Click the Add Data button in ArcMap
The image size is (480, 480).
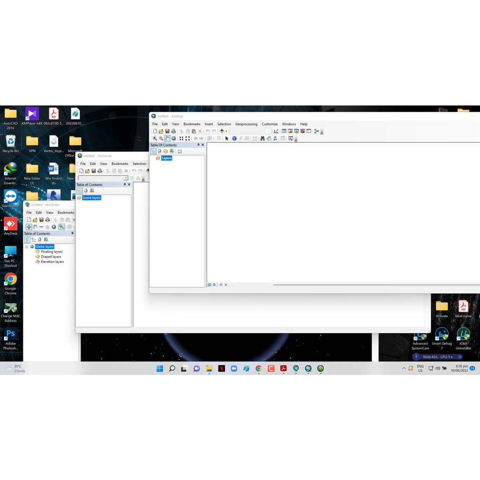point(222,131)
